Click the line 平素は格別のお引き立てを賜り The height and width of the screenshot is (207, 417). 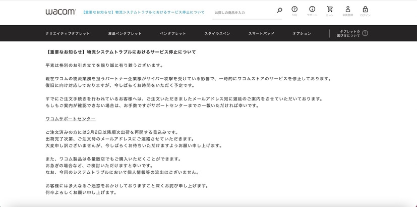click(104, 65)
